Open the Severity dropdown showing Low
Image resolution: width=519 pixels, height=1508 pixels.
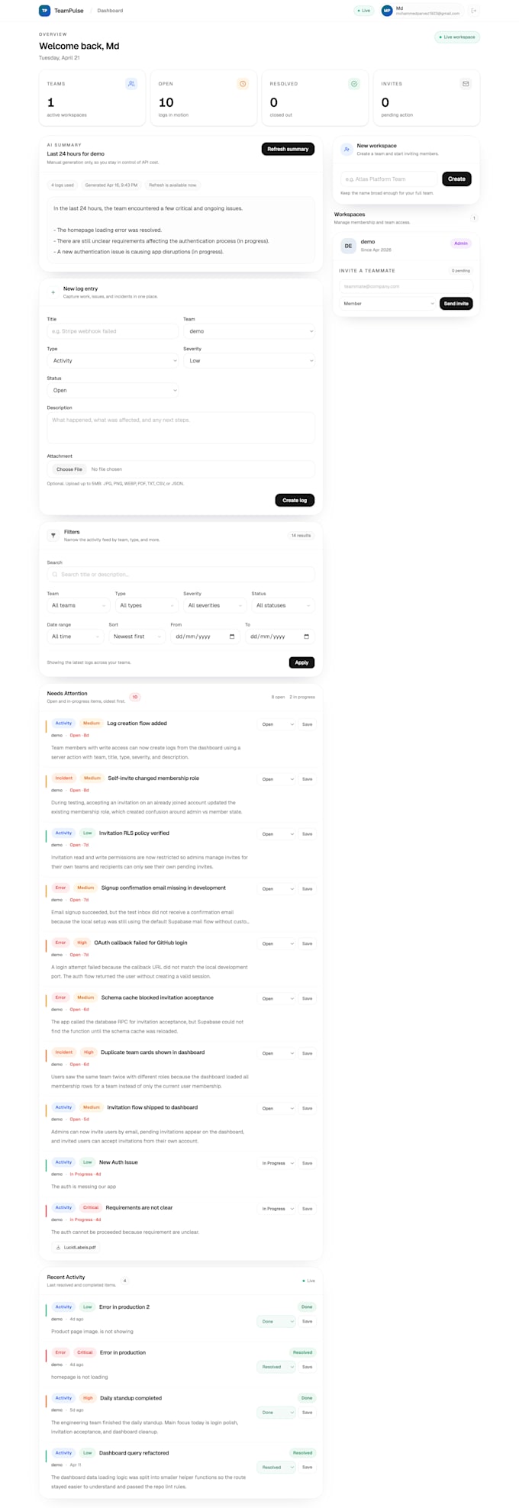[249, 361]
